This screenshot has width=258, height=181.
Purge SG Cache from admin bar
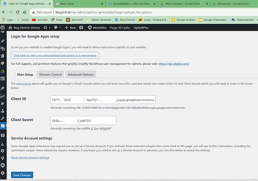click(120, 28)
